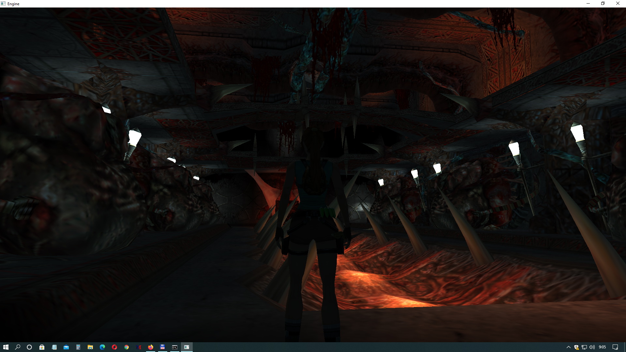This screenshot has width=626, height=352.
Task: Open Firefox browser in taskbar
Action: tap(150, 347)
